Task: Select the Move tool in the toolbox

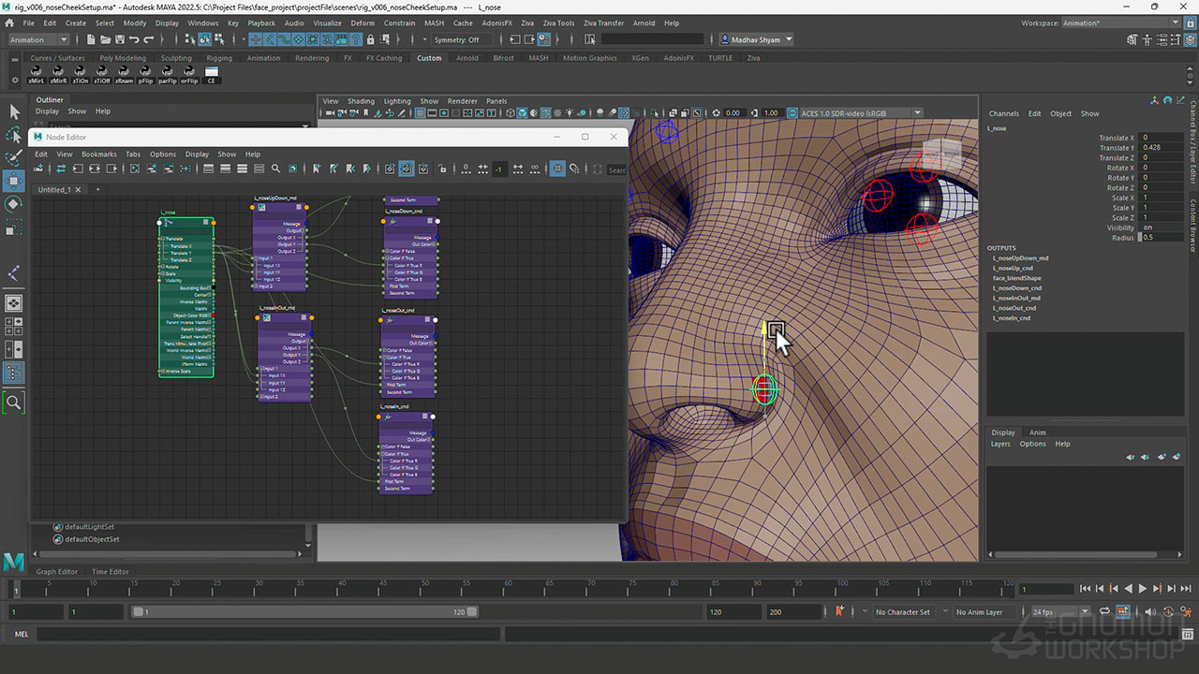Action: tap(14, 180)
